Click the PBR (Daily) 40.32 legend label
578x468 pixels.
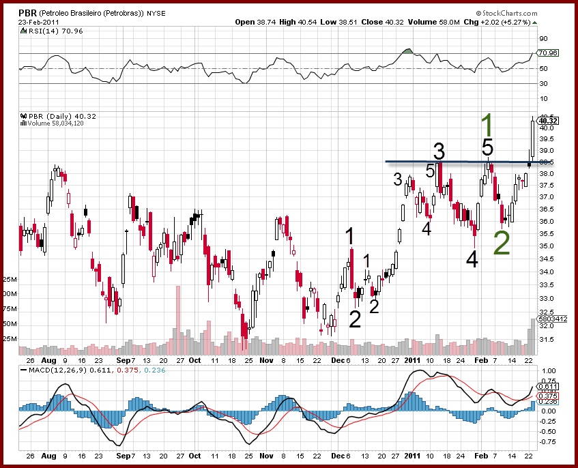coord(62,117)
